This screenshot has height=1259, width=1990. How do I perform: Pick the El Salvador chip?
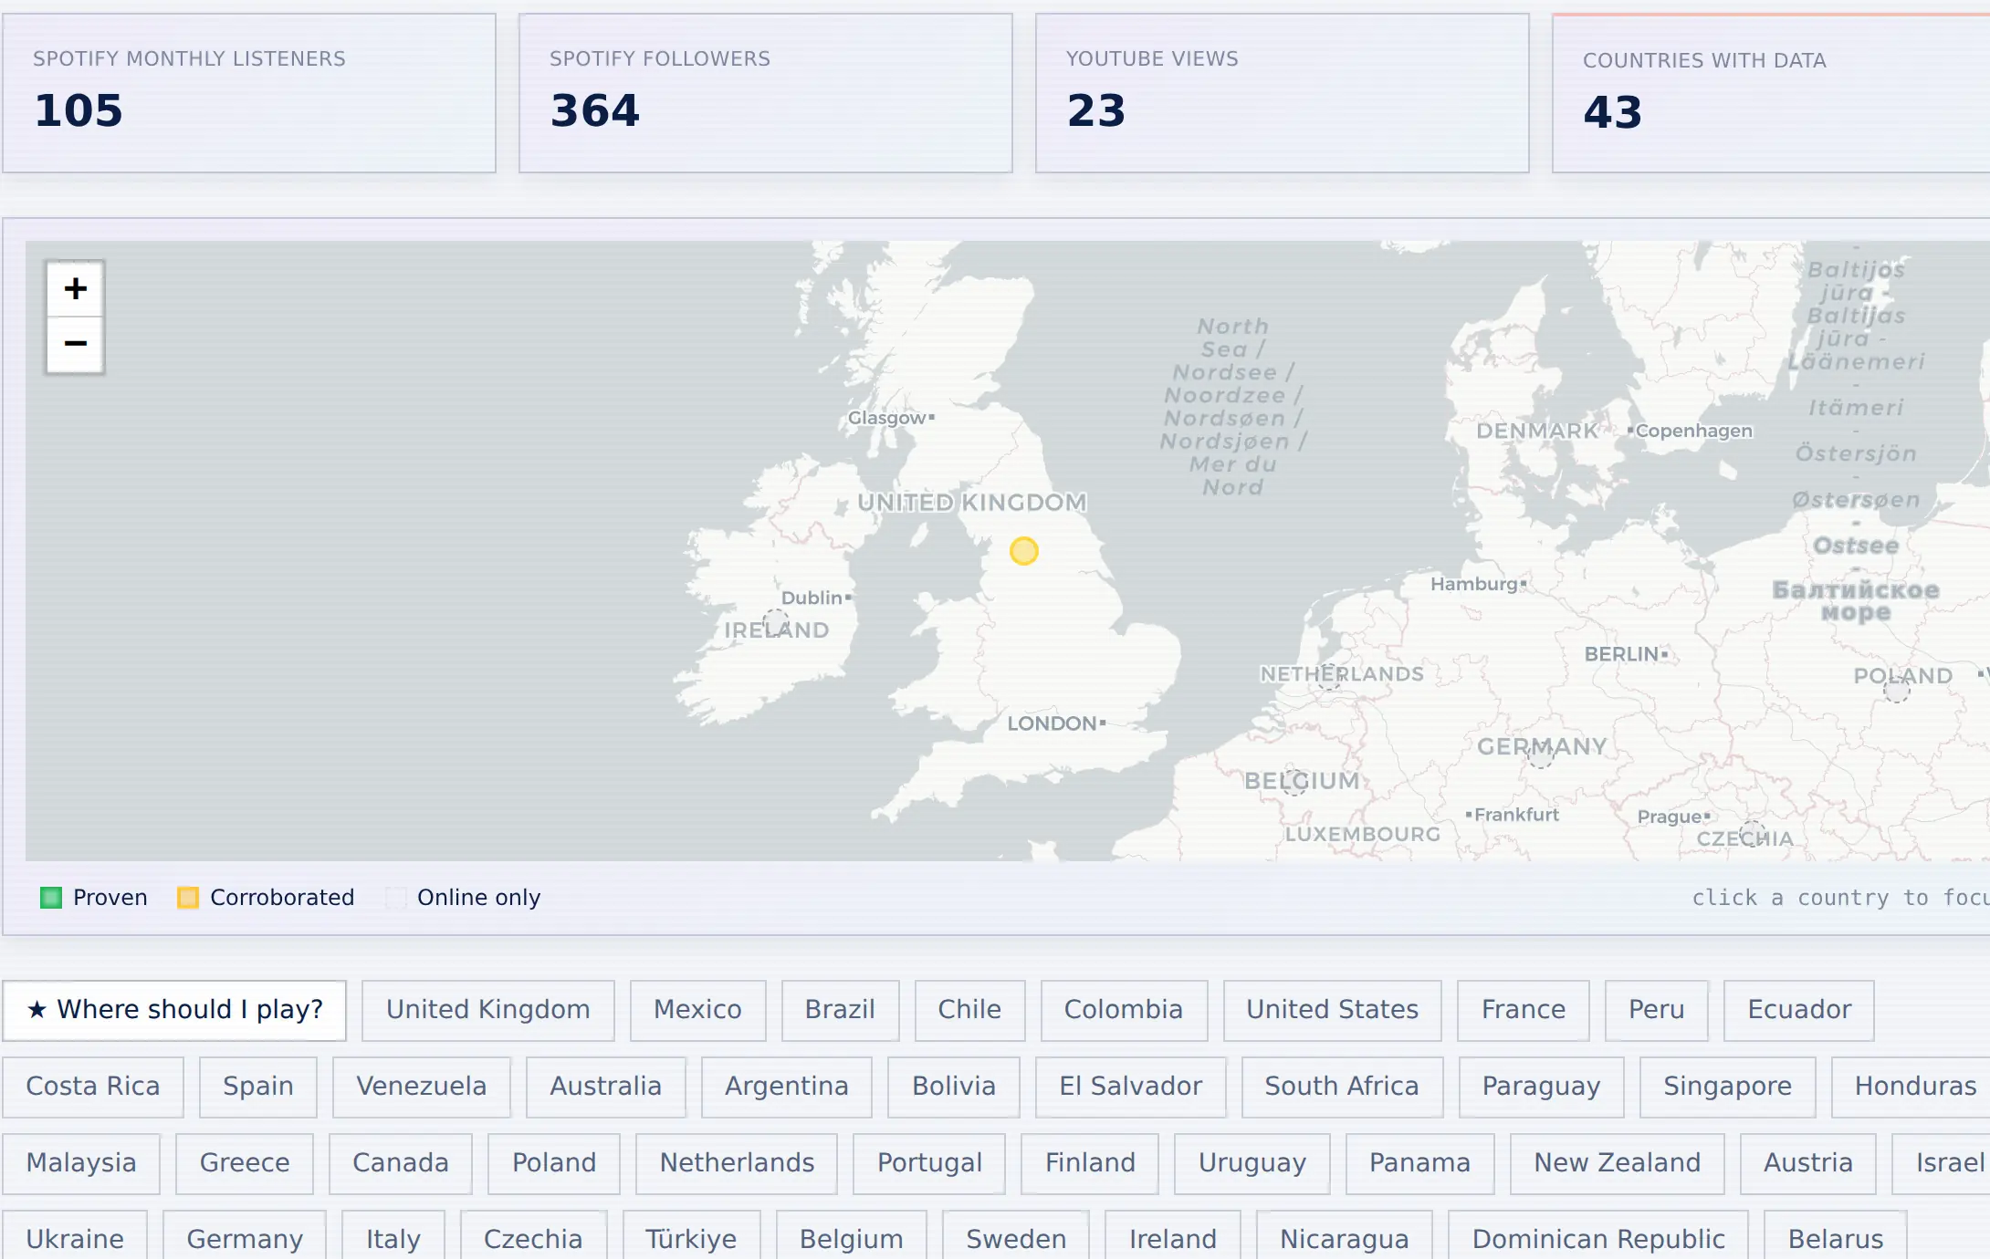(x=1131, y=1087)
